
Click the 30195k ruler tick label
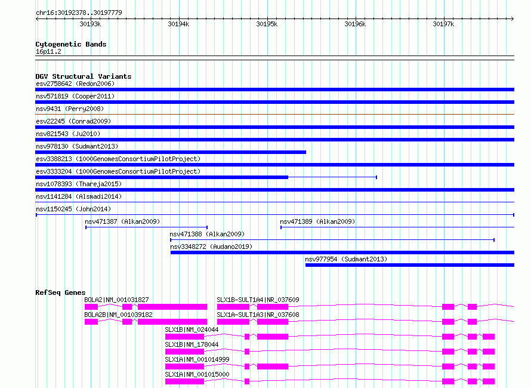(x=267, y=24)
